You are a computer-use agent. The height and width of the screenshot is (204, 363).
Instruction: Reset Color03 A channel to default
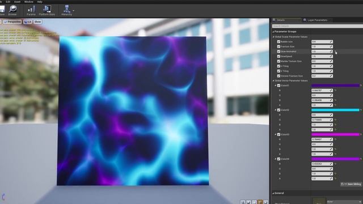[x=335, y=154]
